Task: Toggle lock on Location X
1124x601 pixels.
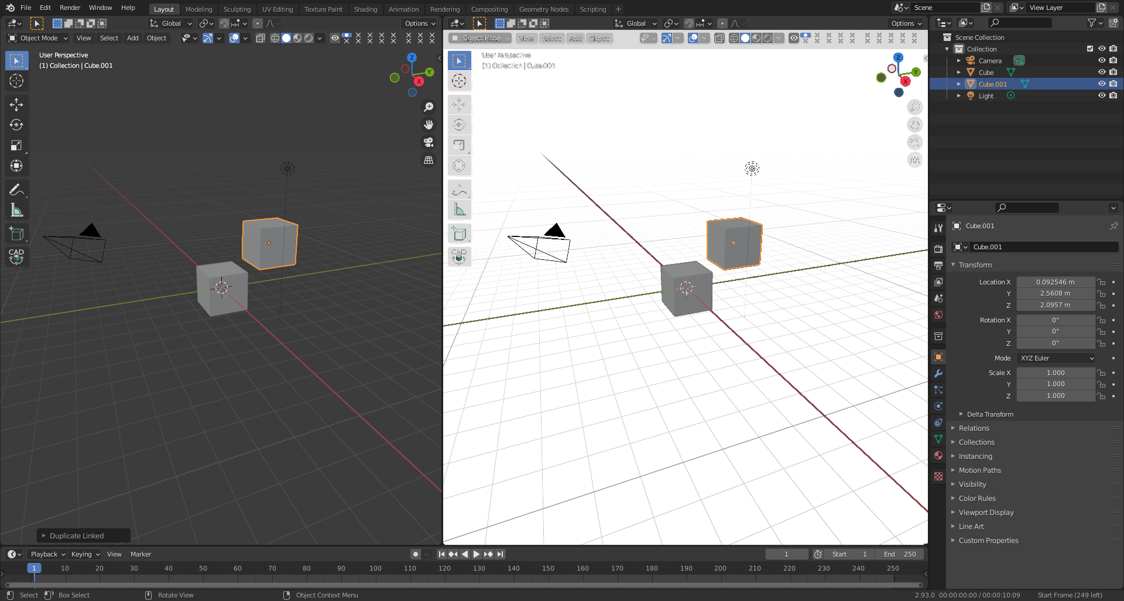Action: 1101,282
